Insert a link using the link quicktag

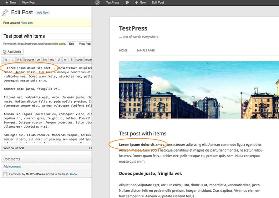tap(19, 60)
